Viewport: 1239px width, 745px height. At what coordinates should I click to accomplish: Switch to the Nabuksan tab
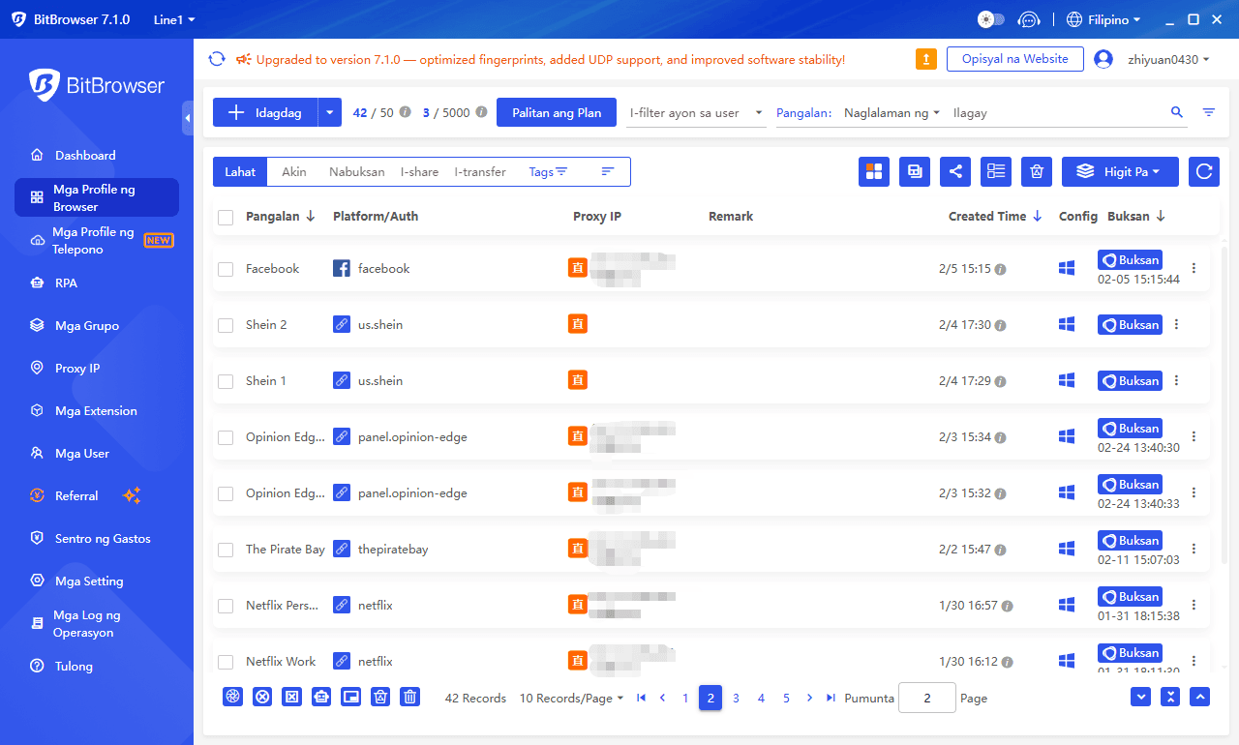pyautogui.click(x=356, y=171)
